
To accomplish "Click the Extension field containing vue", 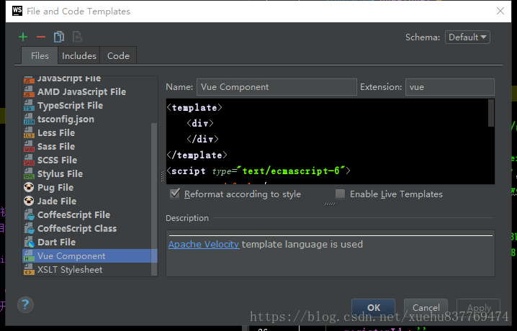I will click(449, 87).
